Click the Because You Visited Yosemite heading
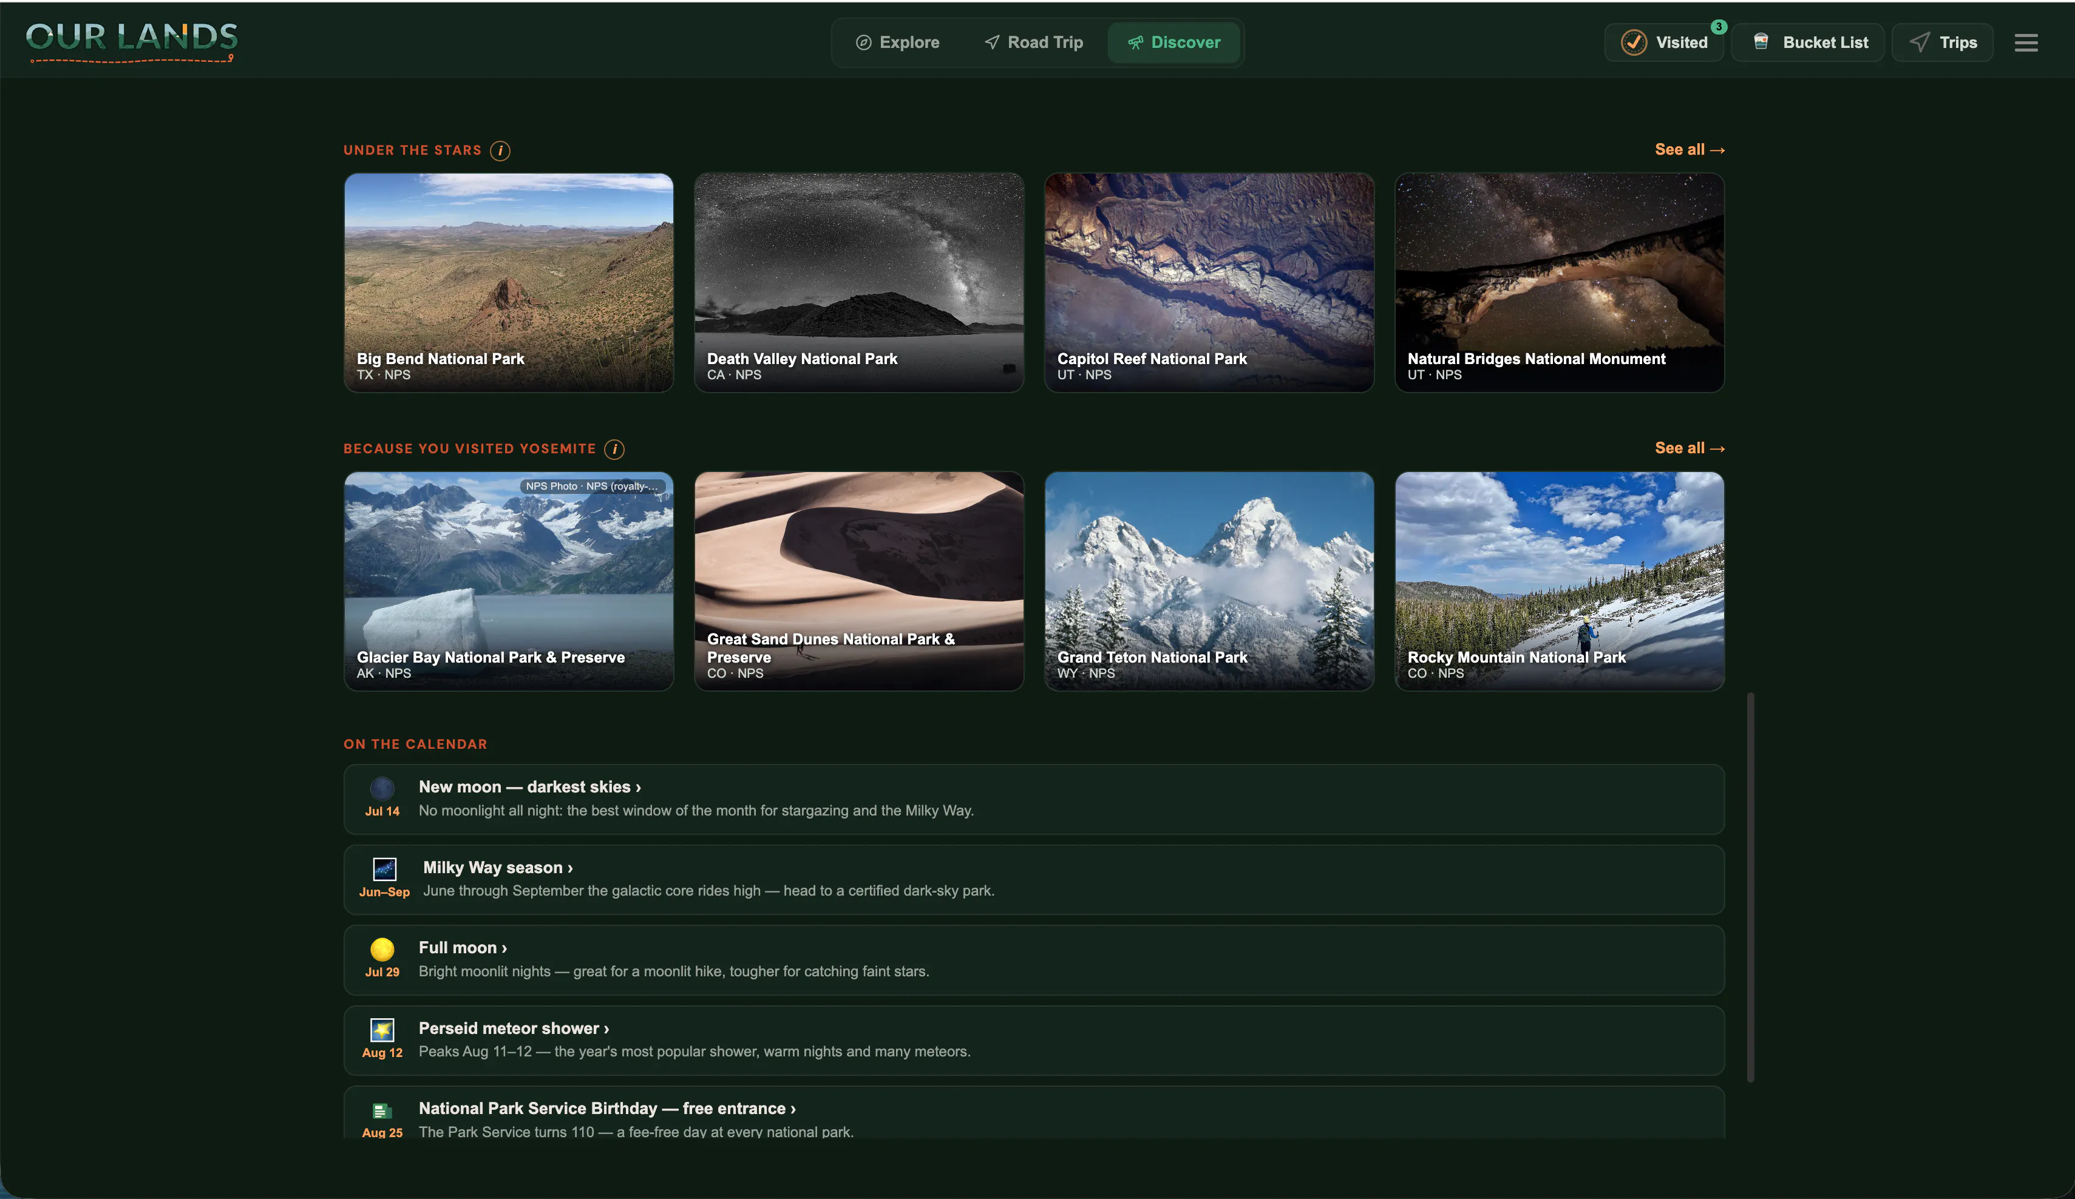The width and height of the screenshot is (2075, 1199). (469, 448)
